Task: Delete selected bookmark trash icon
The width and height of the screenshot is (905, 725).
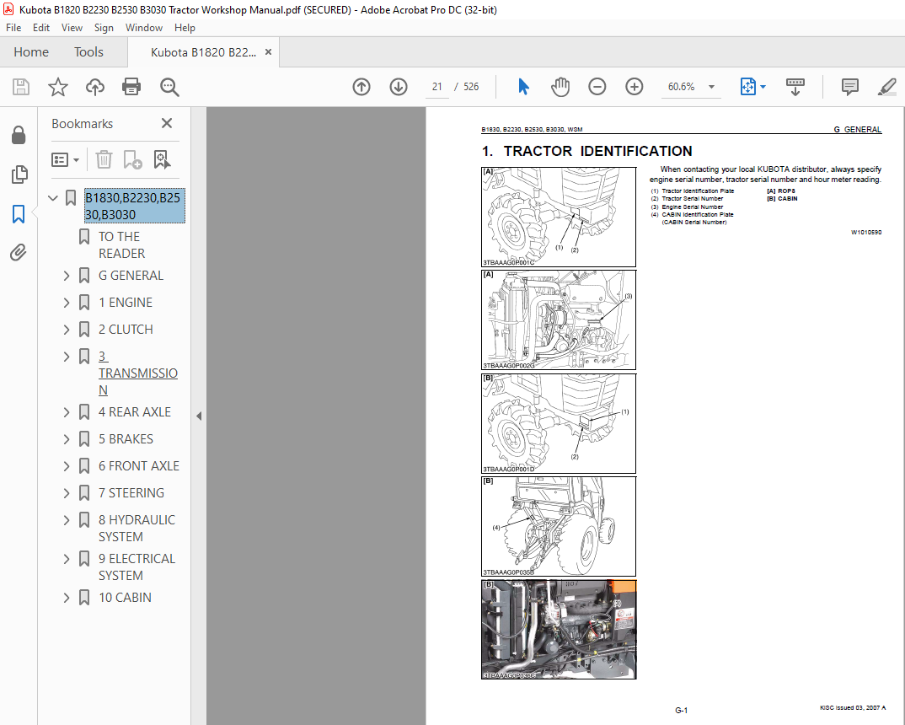Action: click(104, 159)
